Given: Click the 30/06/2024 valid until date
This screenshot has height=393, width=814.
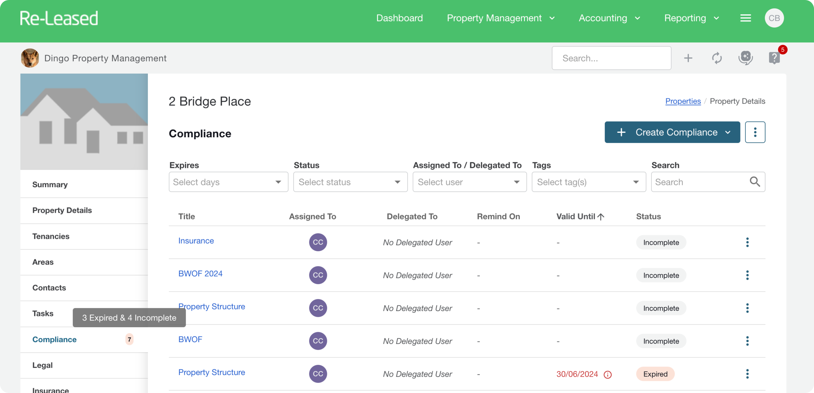Looking at the screenshot, I should click(577, 374).
